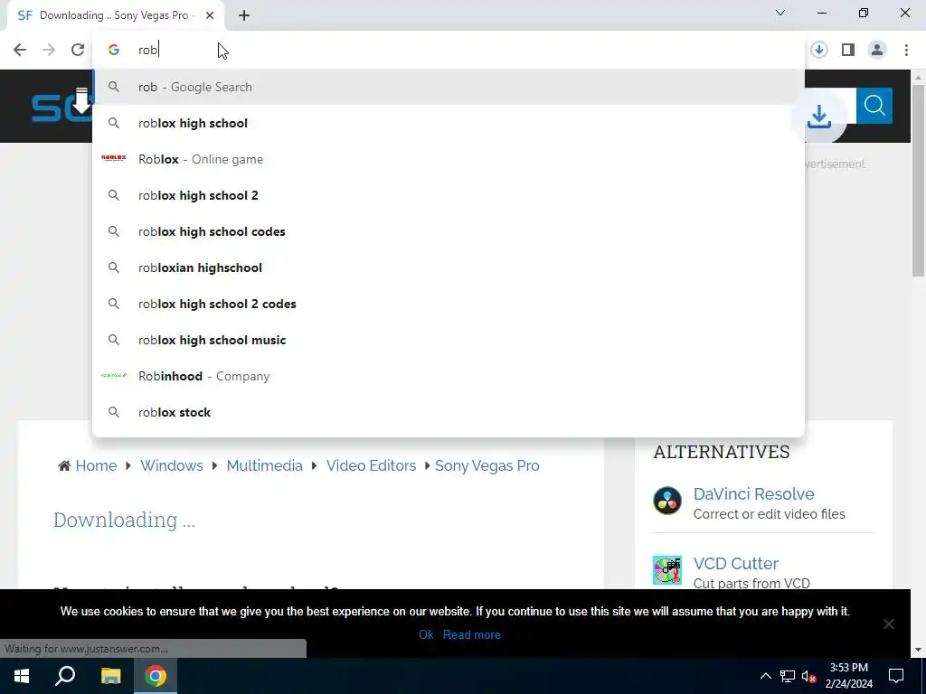Click the network tray icon

point(788,676)
